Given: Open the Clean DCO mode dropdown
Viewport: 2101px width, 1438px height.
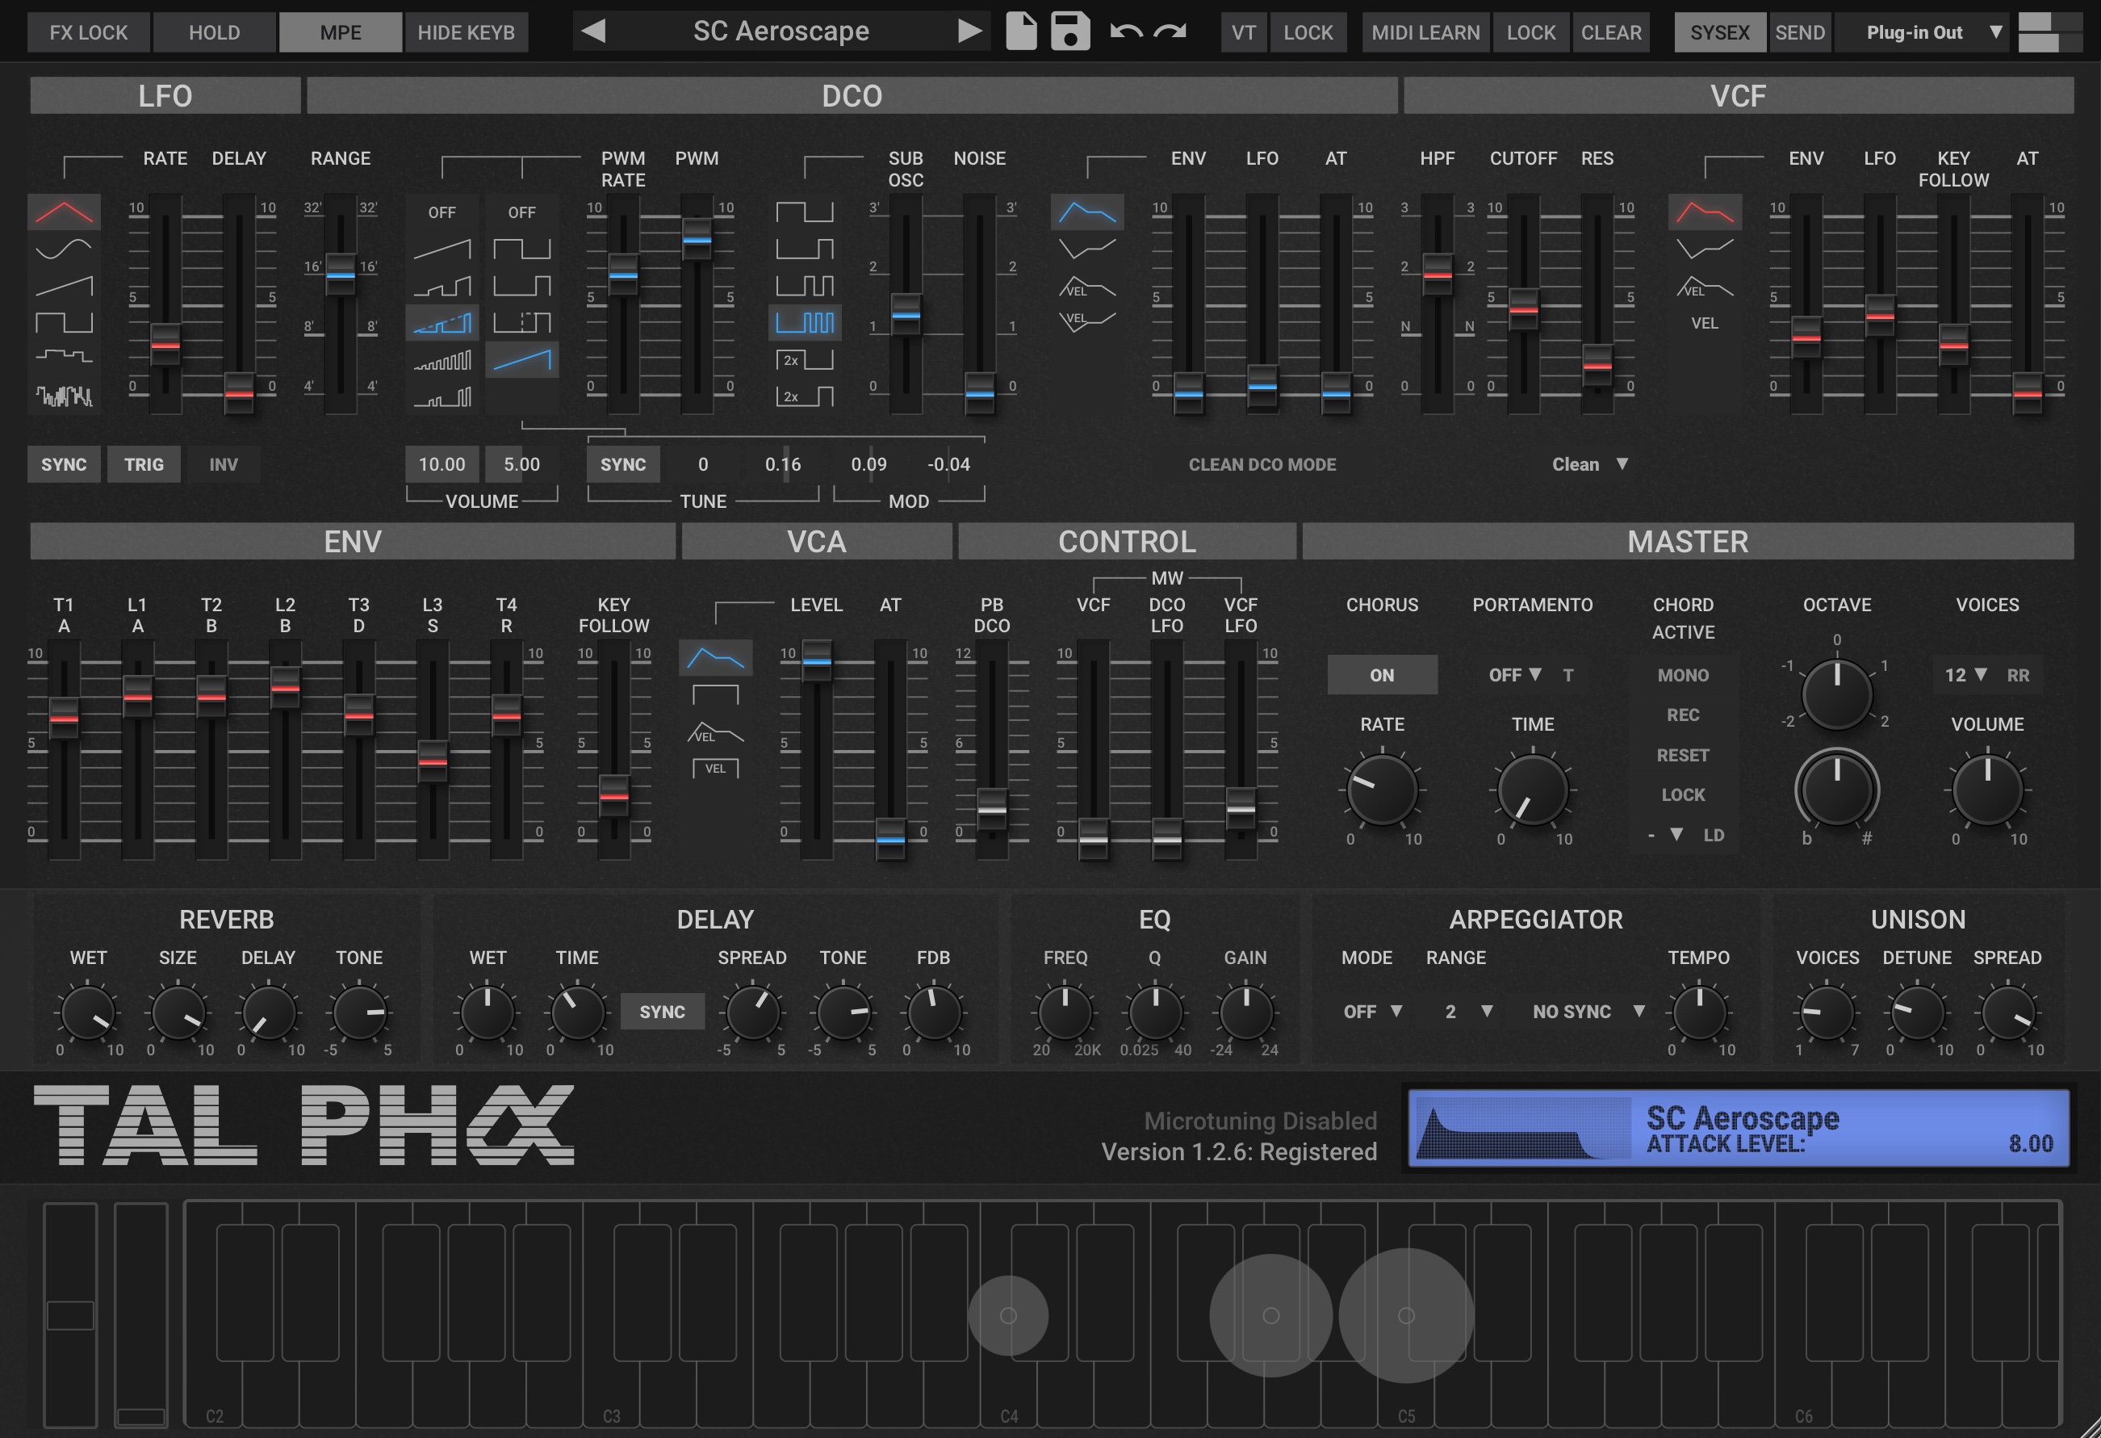Looking at the screenshot, I should [x=1590, y=464].
